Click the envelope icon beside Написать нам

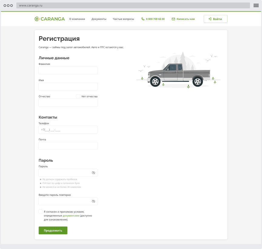coord(174,19)
